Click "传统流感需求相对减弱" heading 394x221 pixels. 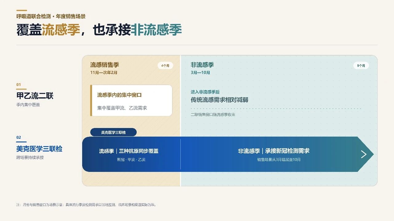(219, 100)
